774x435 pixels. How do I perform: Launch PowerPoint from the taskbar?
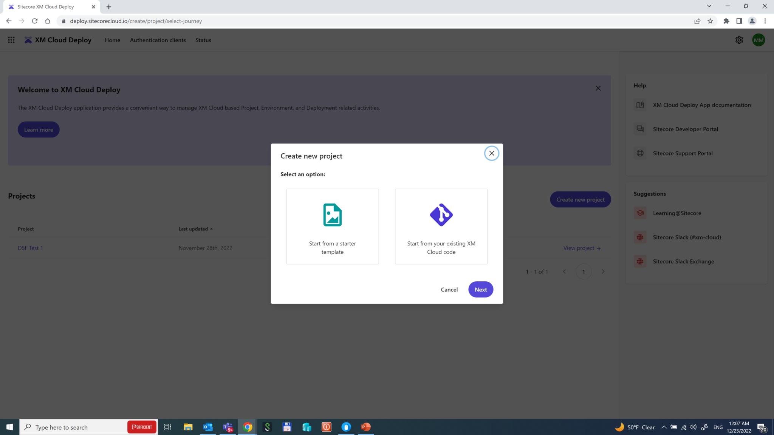365,427
